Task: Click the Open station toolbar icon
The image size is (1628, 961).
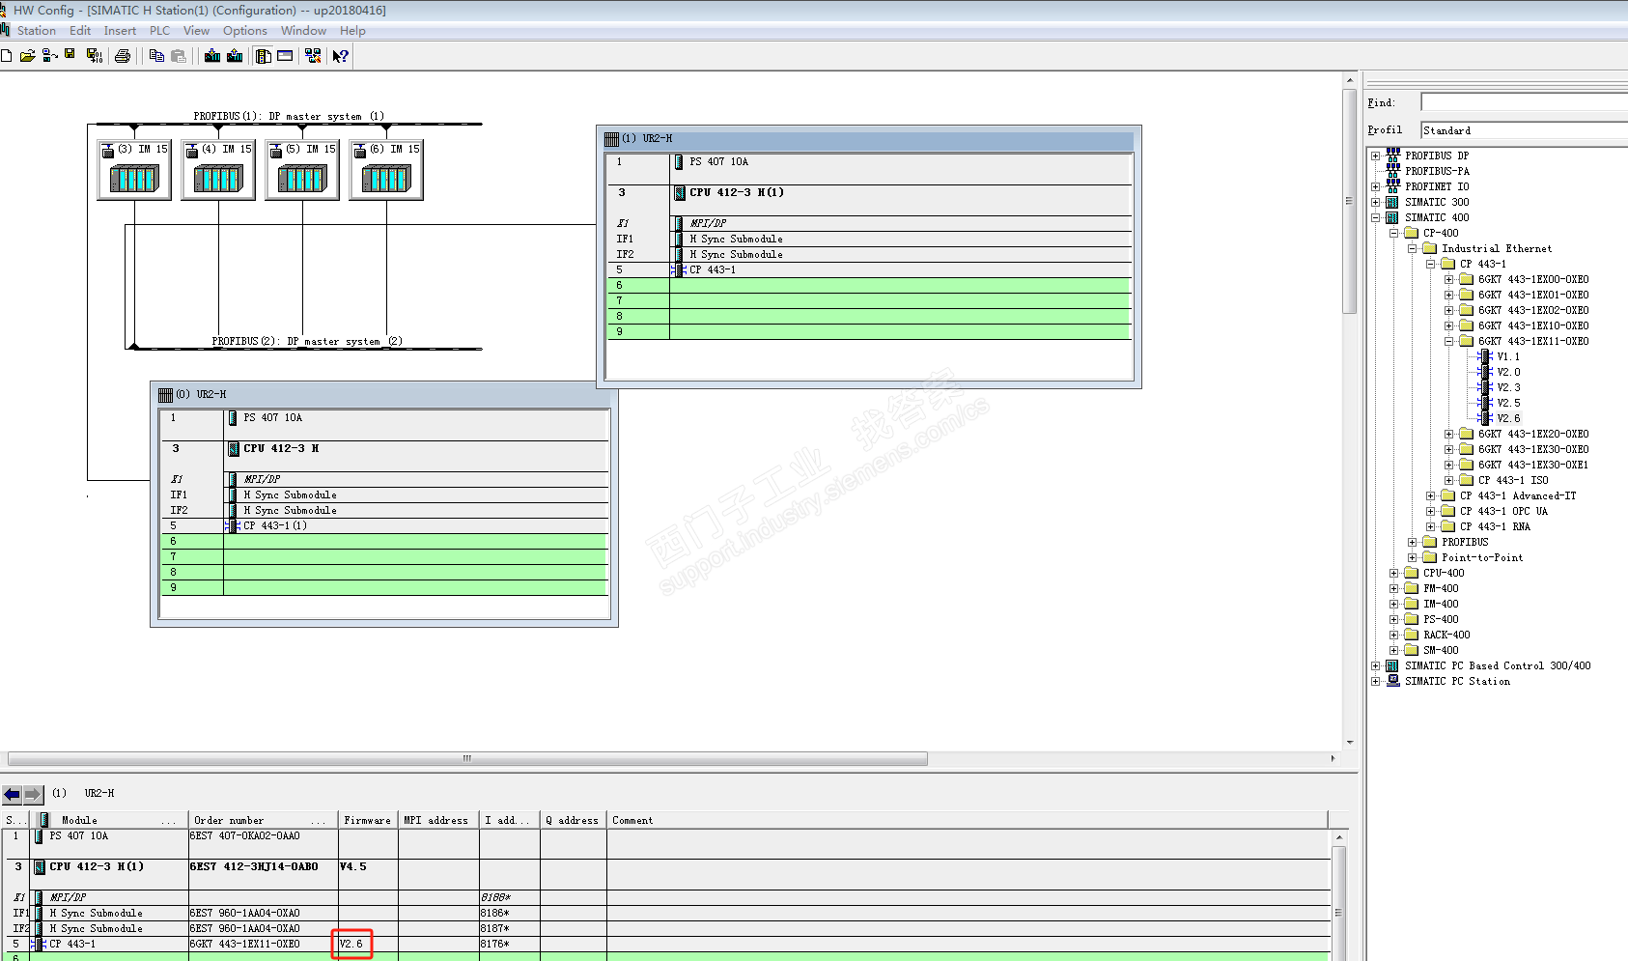Action: point(28,56)
